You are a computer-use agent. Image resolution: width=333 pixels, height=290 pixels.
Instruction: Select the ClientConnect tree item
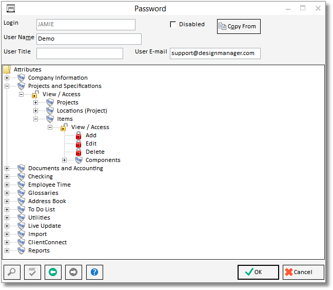[47, 242]
